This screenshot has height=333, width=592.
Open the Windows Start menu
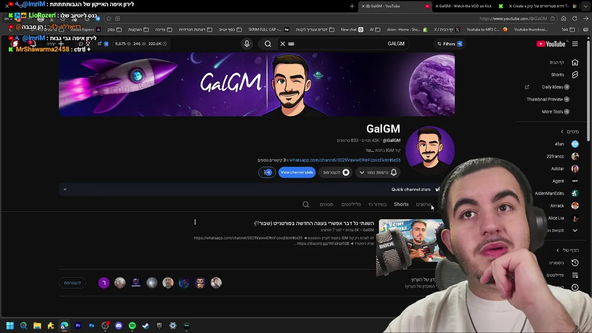pos(10,326)
